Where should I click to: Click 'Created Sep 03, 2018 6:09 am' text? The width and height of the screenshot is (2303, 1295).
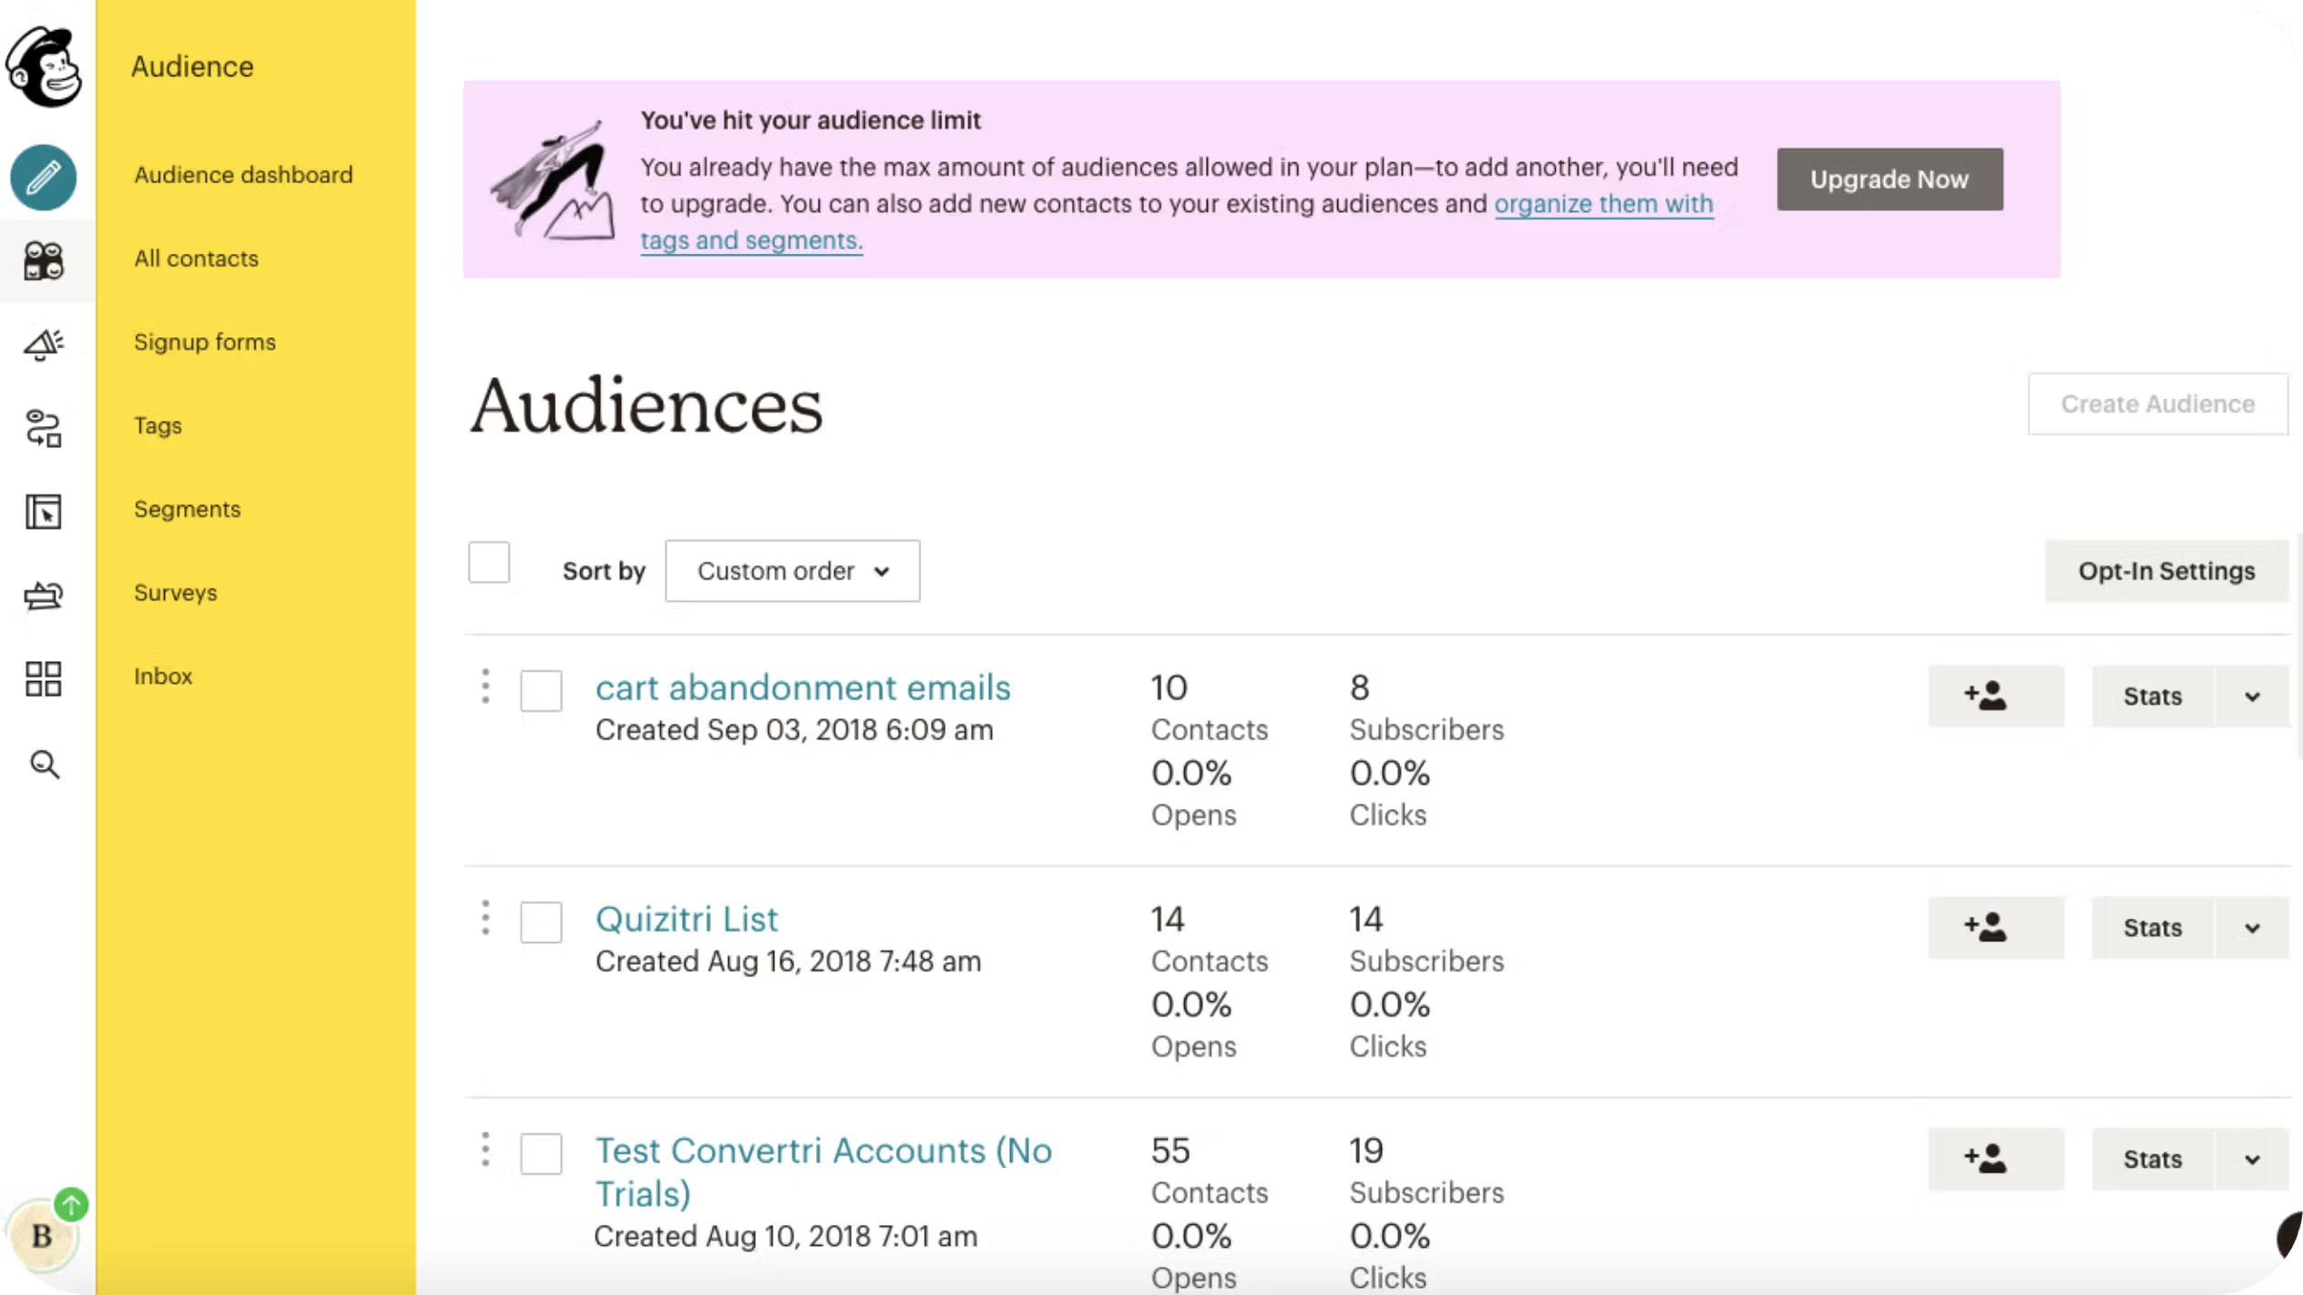pos(794,729)
